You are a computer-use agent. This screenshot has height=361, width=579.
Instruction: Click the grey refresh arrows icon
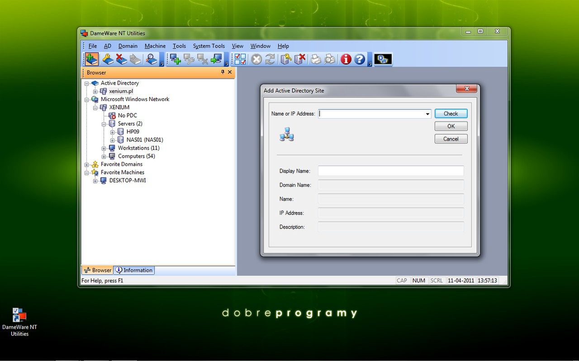[x=270, y=59]
